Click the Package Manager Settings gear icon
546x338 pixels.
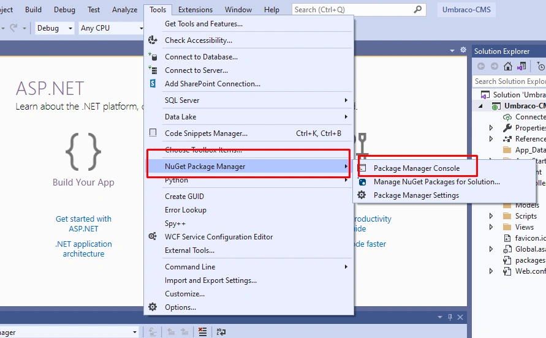pyautogui.click(x=362, y=195)
